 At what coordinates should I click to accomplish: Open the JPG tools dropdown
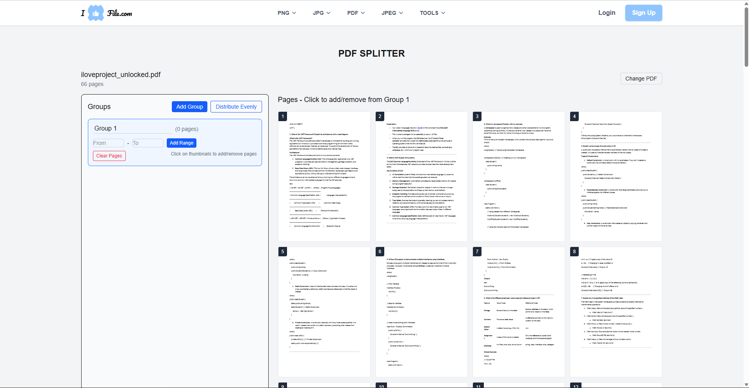coord(321,13)
